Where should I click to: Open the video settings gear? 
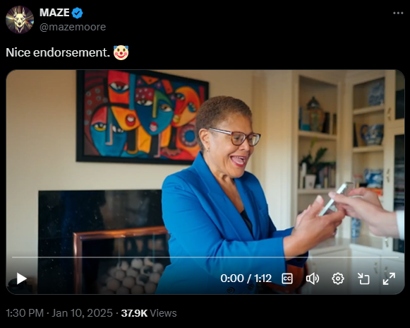coord(338,279)
